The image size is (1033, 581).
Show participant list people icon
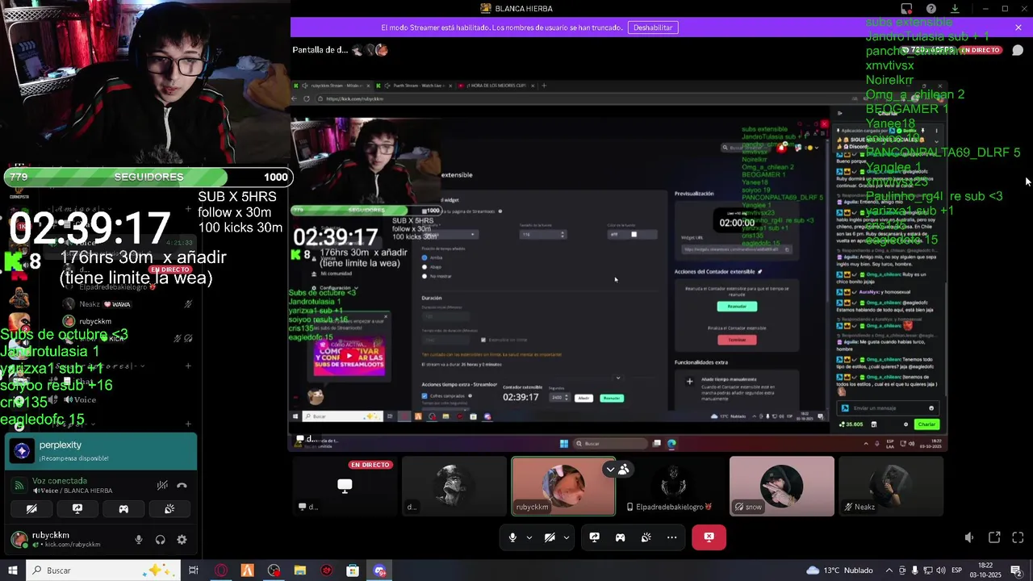(624, 469)
